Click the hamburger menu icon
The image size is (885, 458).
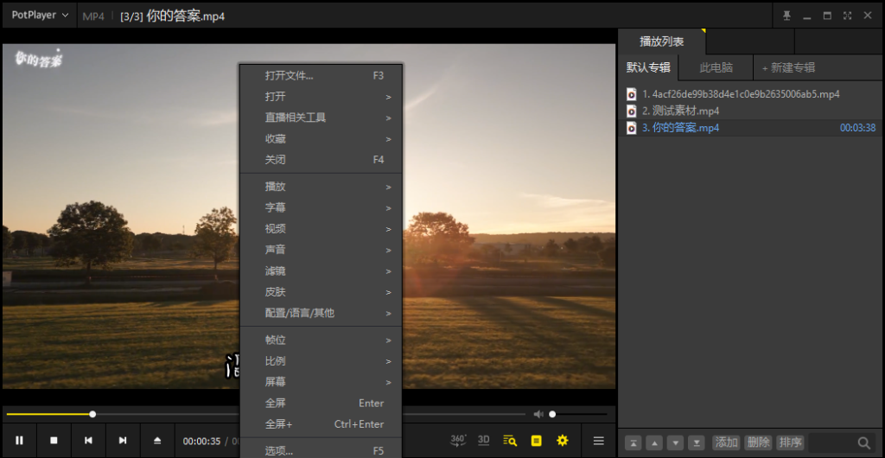point(598,441)
